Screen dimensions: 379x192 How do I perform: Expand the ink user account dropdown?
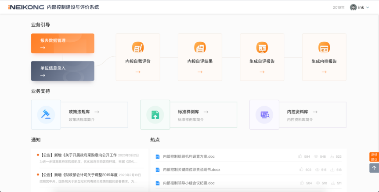pyautogui.click(x=361, y=7)
